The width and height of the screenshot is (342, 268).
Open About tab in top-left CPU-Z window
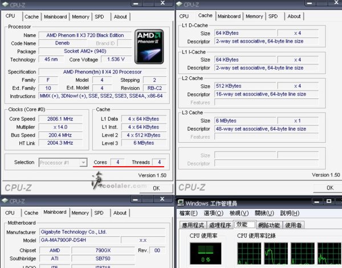[x=120, y=17]
